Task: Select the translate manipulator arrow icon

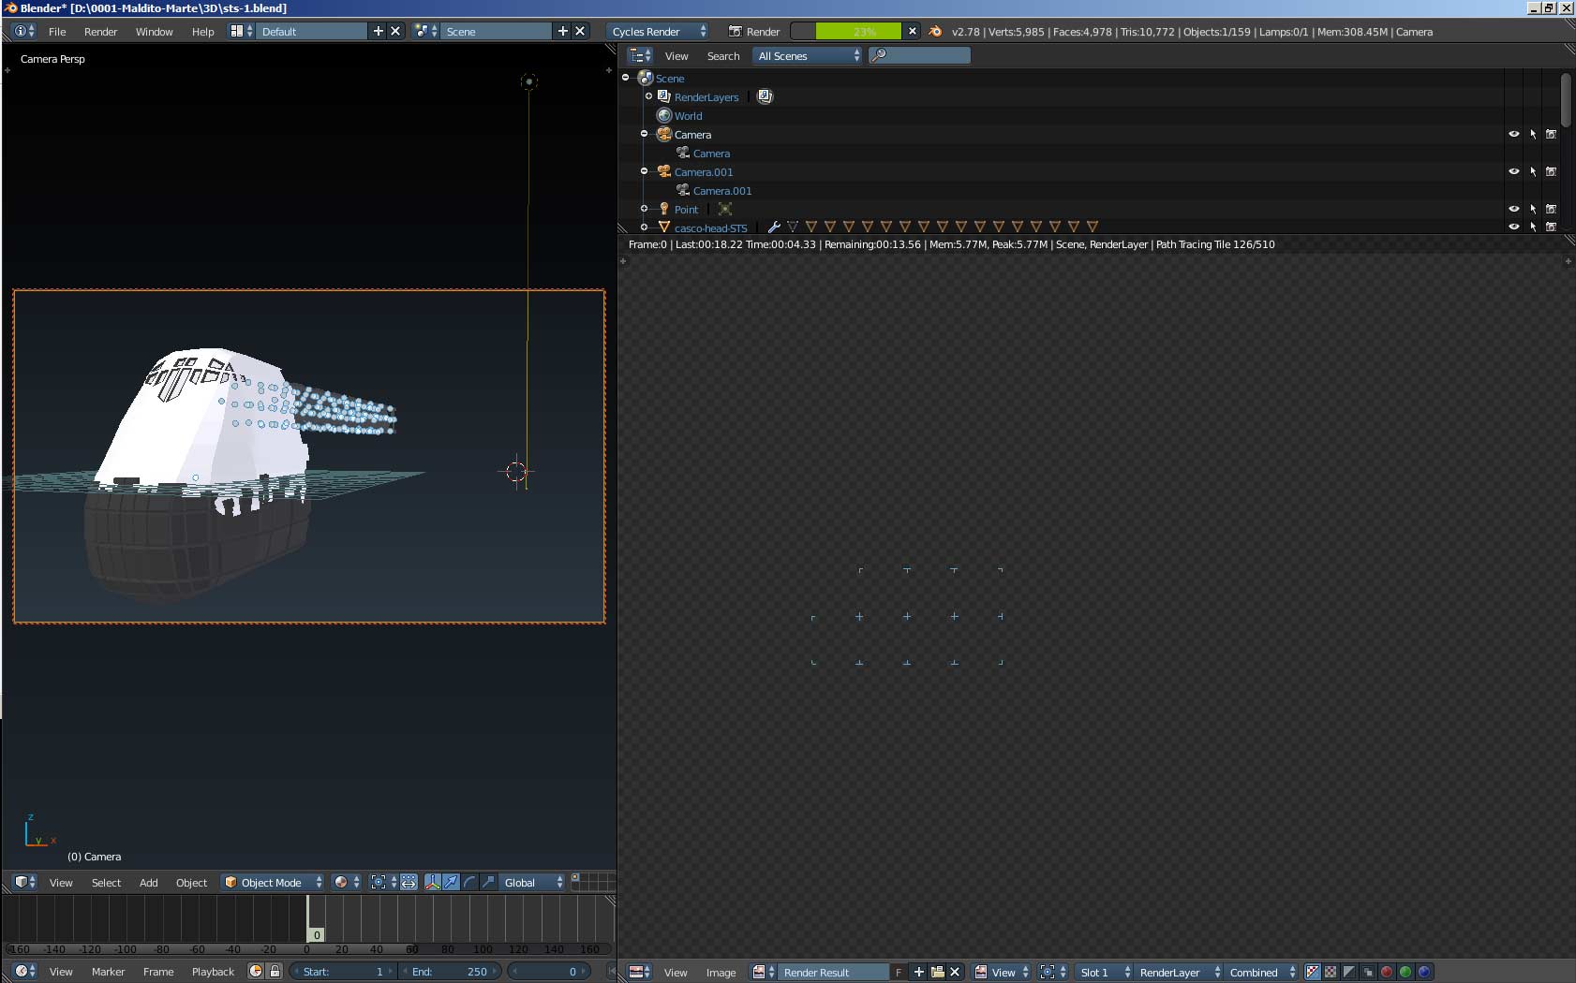Action: (x=452, y=882)
